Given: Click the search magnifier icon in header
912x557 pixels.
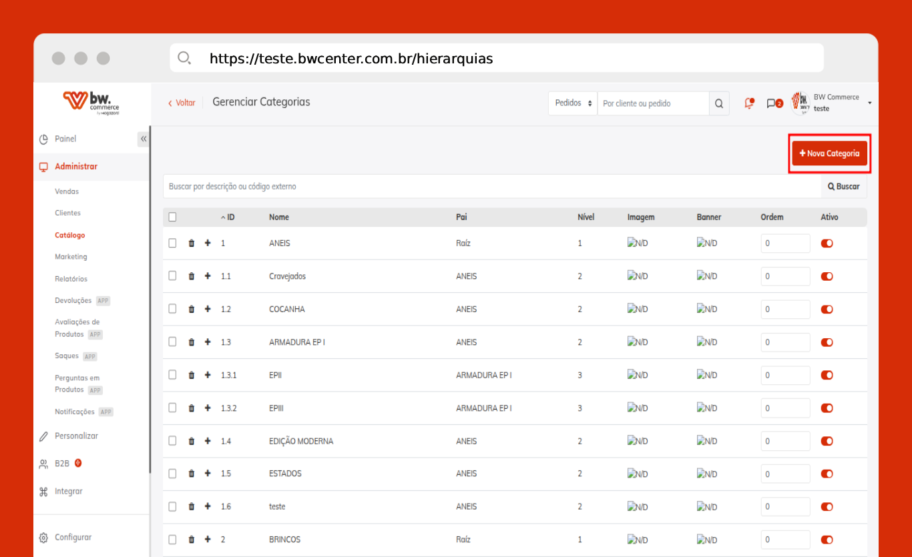Looking at the screenshot, I should (x=719, y=103).
